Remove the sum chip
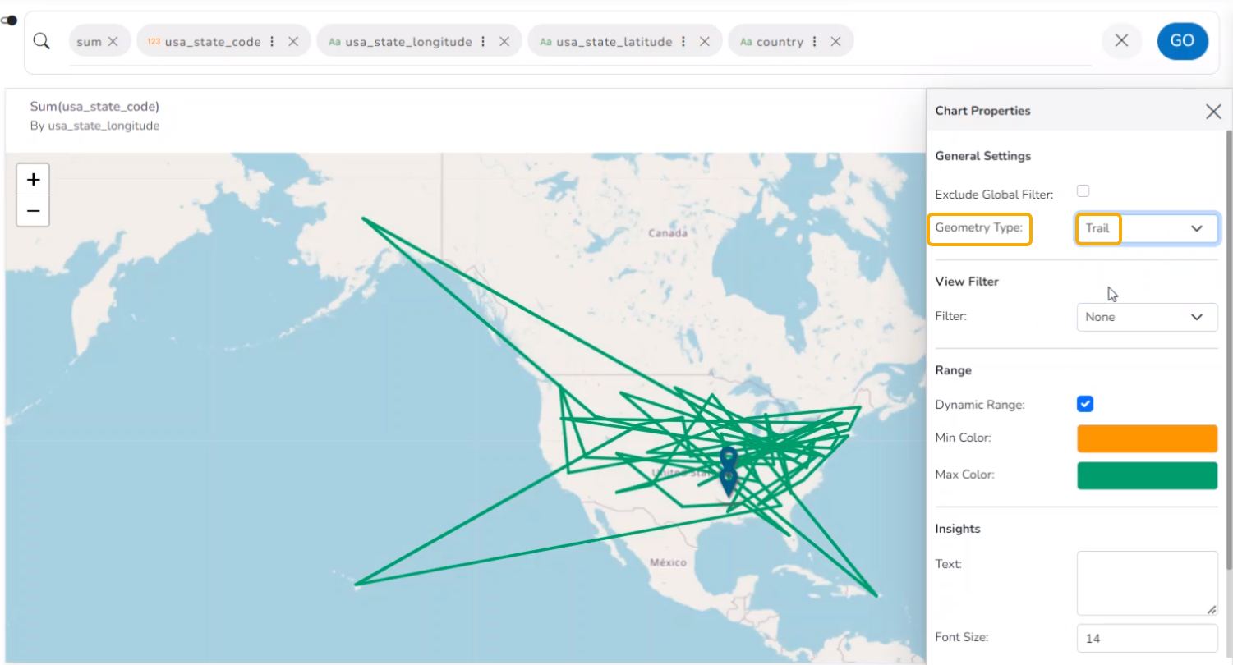This screenshot has height=665, width=1233. pyautogui.click(x=113, y=41)
